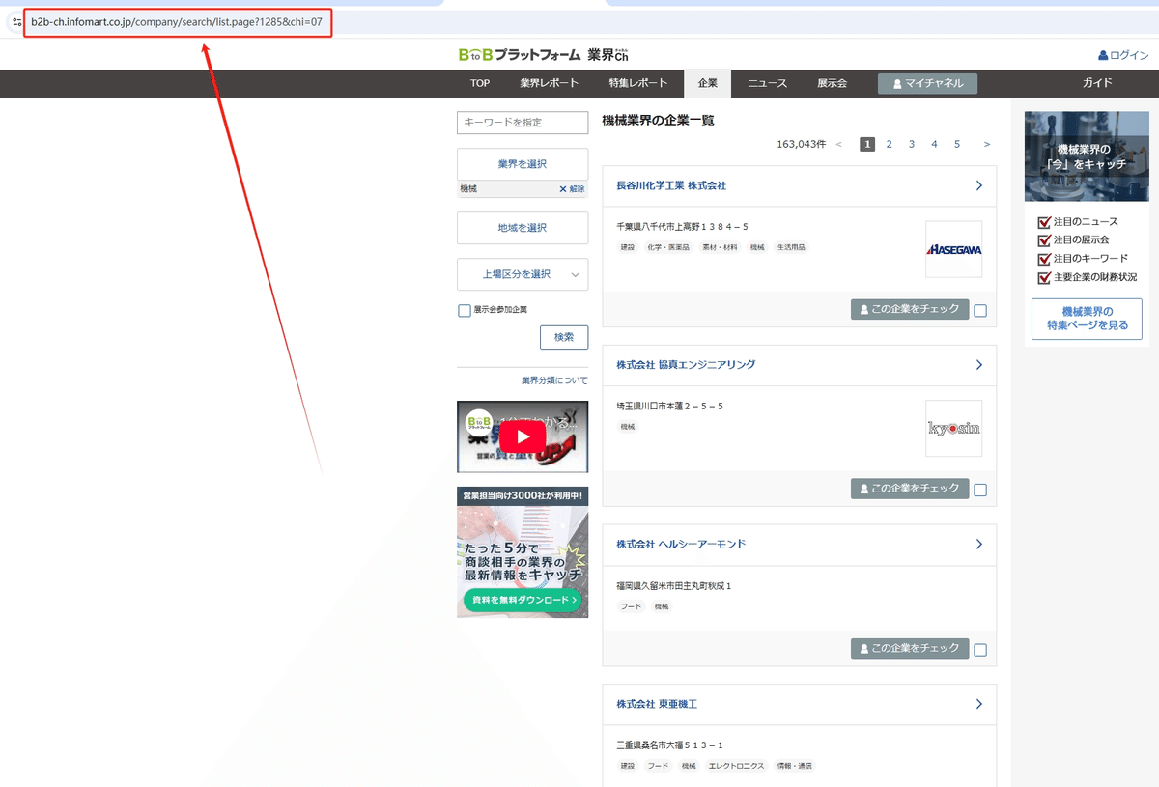Click the ログイン link with user icon

(1123, 56)
